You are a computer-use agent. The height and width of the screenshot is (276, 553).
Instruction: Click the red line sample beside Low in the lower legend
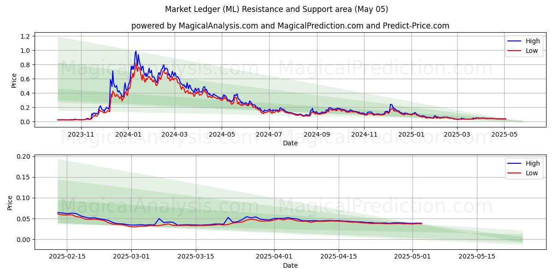515,173
